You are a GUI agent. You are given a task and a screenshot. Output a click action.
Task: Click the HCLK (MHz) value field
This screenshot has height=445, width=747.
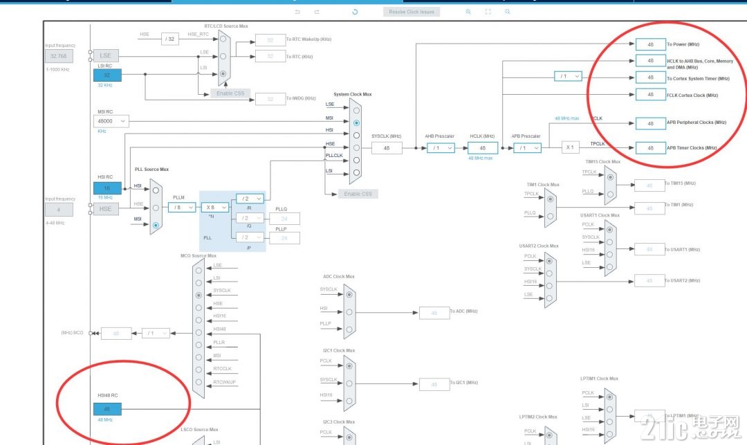click(x=483, y=148)
